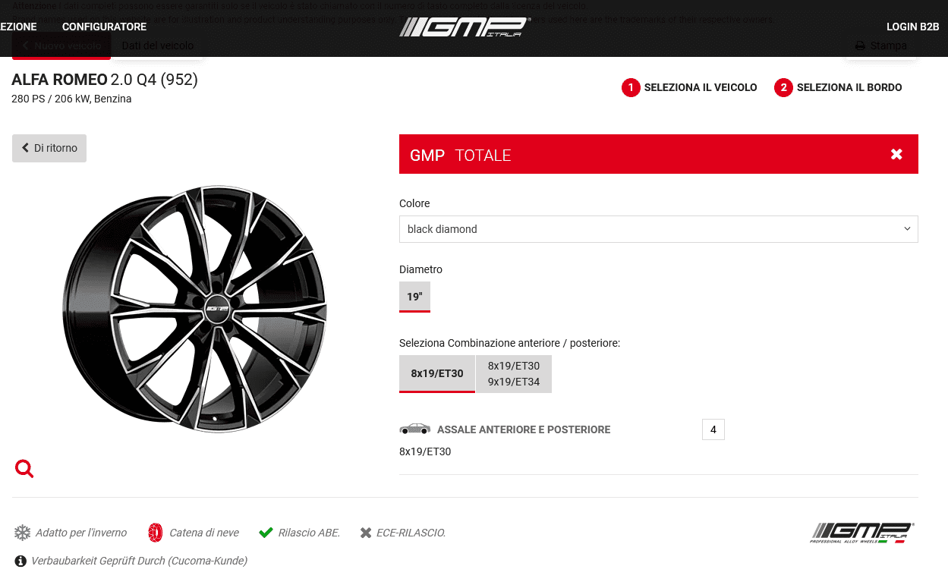Click the GMP Italia header logo
This screenshot has width=948, height=585.
(x=465, y=27)
